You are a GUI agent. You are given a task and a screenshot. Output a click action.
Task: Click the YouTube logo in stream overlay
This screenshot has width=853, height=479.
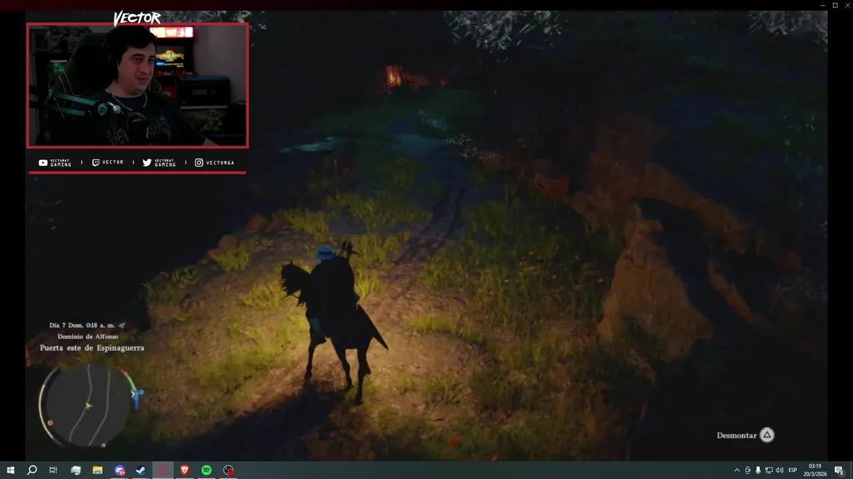(43, 162)
